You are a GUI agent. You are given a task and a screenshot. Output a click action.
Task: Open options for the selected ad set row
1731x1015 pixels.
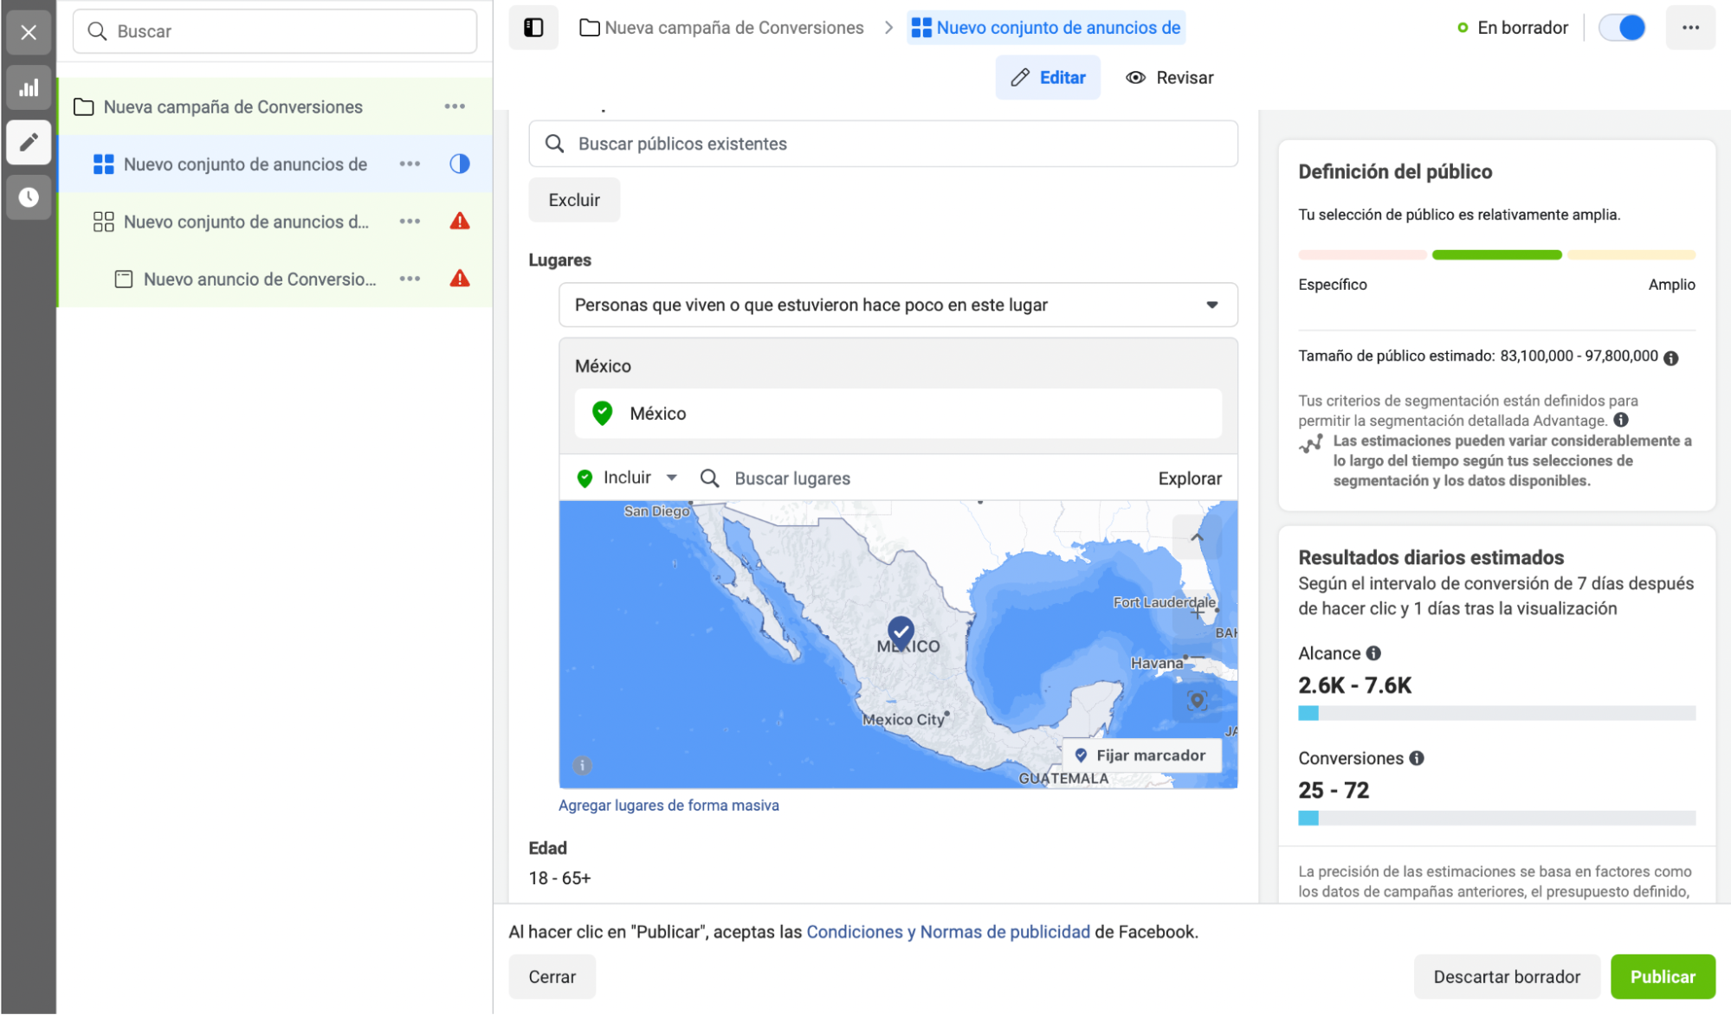(x=410, y=164)
